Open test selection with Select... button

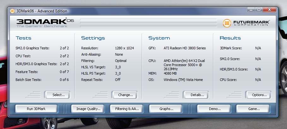tap(57, 95)
